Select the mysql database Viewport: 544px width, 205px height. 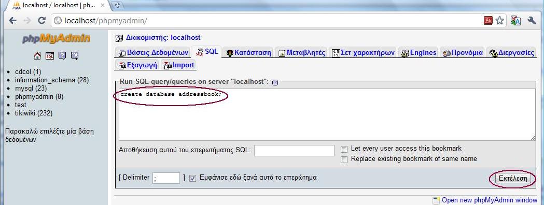point(31,89)
